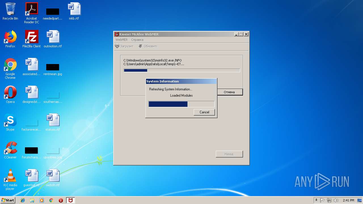Select the designedst document icon
Viewport: 363px width, 204px height.
[31, 95]
